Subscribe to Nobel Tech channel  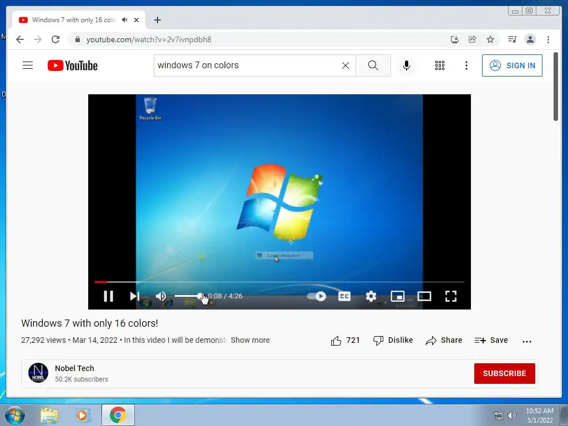(504, 373)
